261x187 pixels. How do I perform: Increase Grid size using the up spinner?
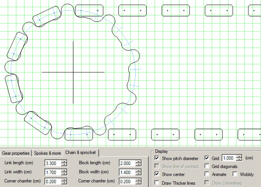(240, 156)
